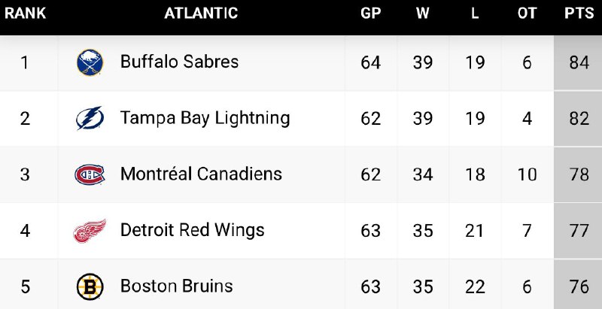
Task: Click the Boston Bruins logo
Action: click(x=90, y=286)
